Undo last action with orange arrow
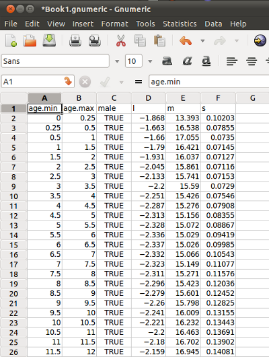 (186, 41)
